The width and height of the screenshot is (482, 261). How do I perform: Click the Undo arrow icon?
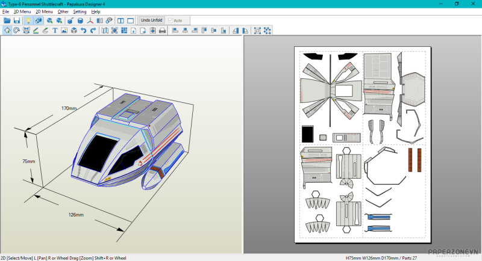(x=83, y=31)
